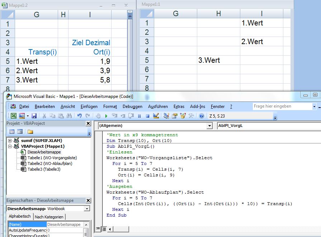Close the Eigenschaften properties panel
This screenshot has width=321, height=237.
click(88, 200)
